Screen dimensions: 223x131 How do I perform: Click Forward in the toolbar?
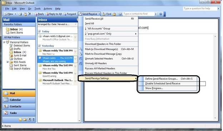click(x=70, y=14)
